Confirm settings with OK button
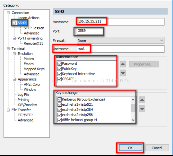Screen dimensions: 173x156 coord(130,148)
